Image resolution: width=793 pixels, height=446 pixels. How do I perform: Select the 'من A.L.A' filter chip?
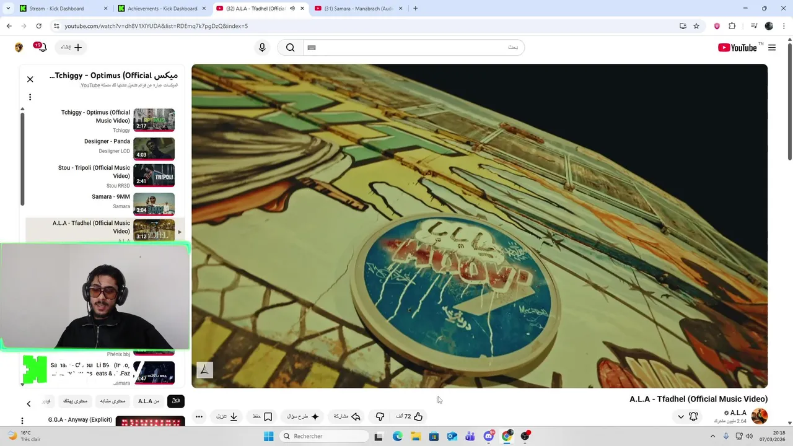click(149, 401)
